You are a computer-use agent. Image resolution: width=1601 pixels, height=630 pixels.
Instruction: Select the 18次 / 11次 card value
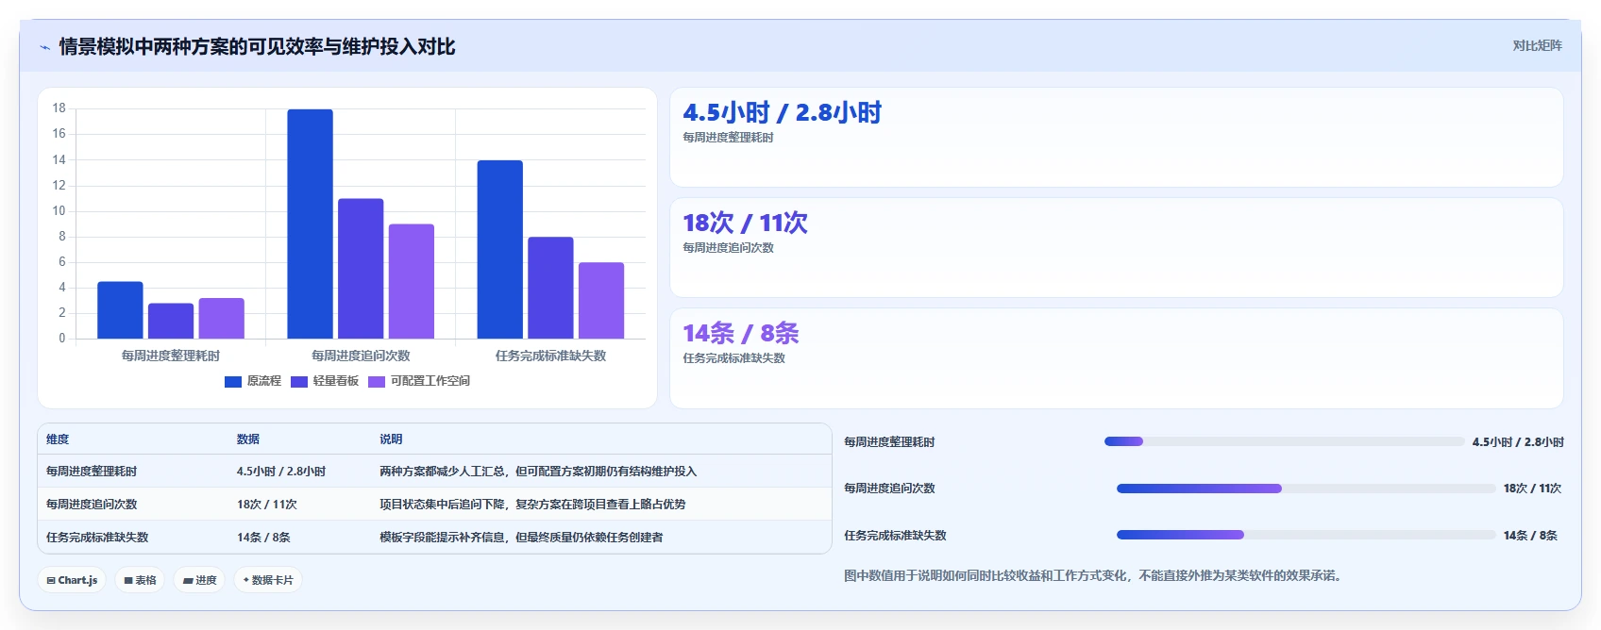click(x=746, y=224)
